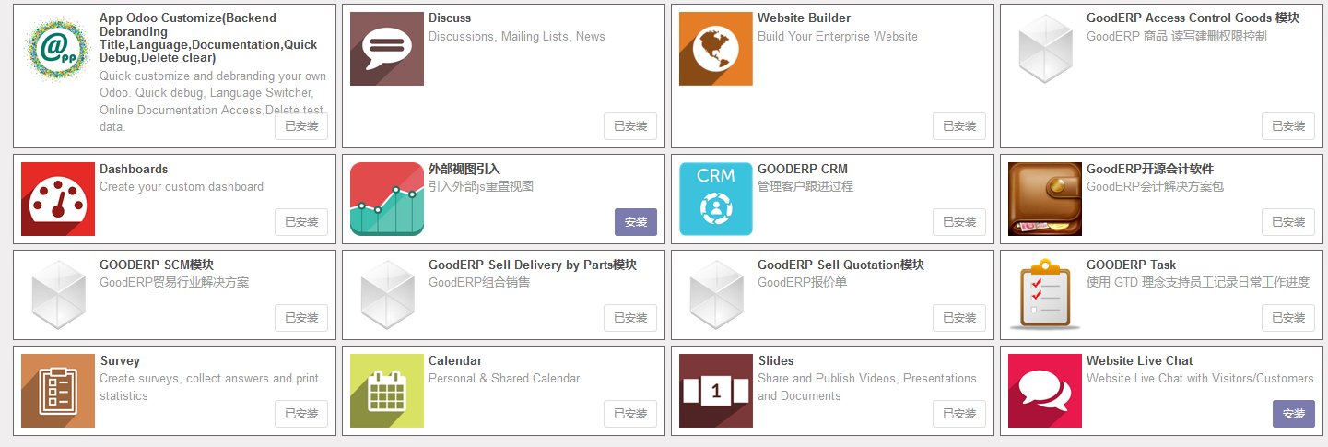Screen dimensions: 1328x447
Task: Select the Slides title text
Action: [775, 360]
